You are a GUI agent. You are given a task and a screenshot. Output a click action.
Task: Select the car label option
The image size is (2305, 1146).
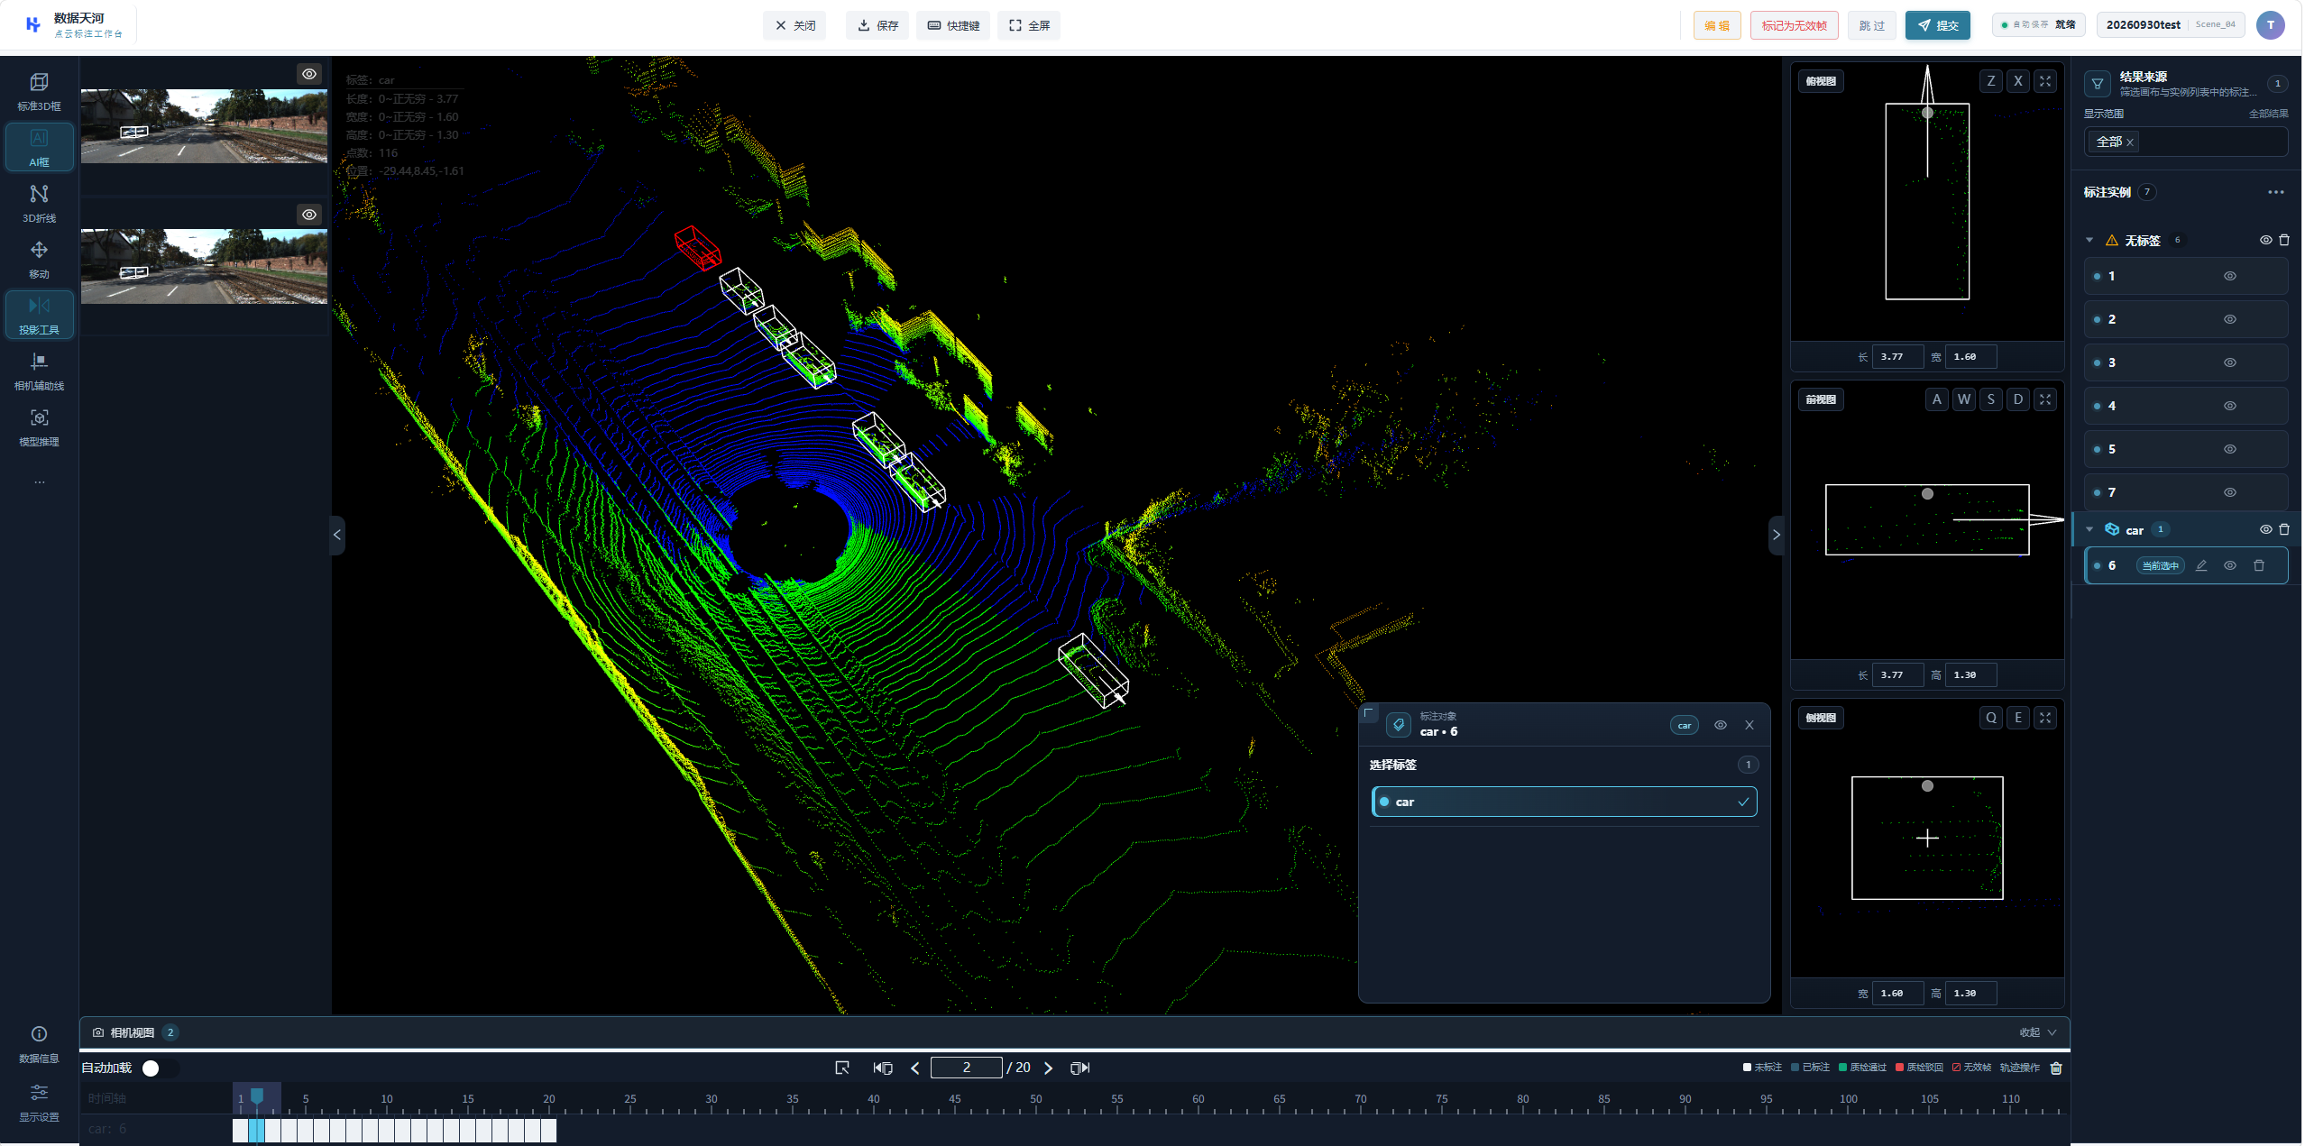[1564, 802]
